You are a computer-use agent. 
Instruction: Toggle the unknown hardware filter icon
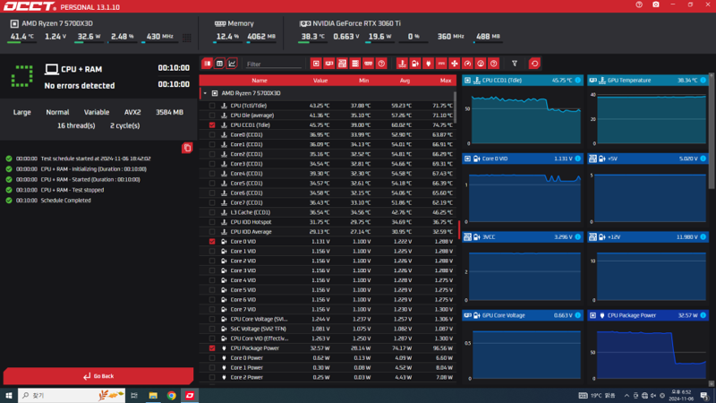pos(382,64)
